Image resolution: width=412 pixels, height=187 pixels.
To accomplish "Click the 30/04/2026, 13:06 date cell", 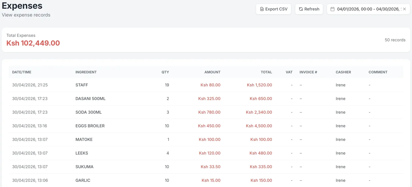I will click(30, 180).
